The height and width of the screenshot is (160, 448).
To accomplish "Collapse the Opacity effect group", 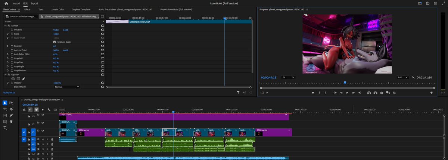I will pos(5,75).
